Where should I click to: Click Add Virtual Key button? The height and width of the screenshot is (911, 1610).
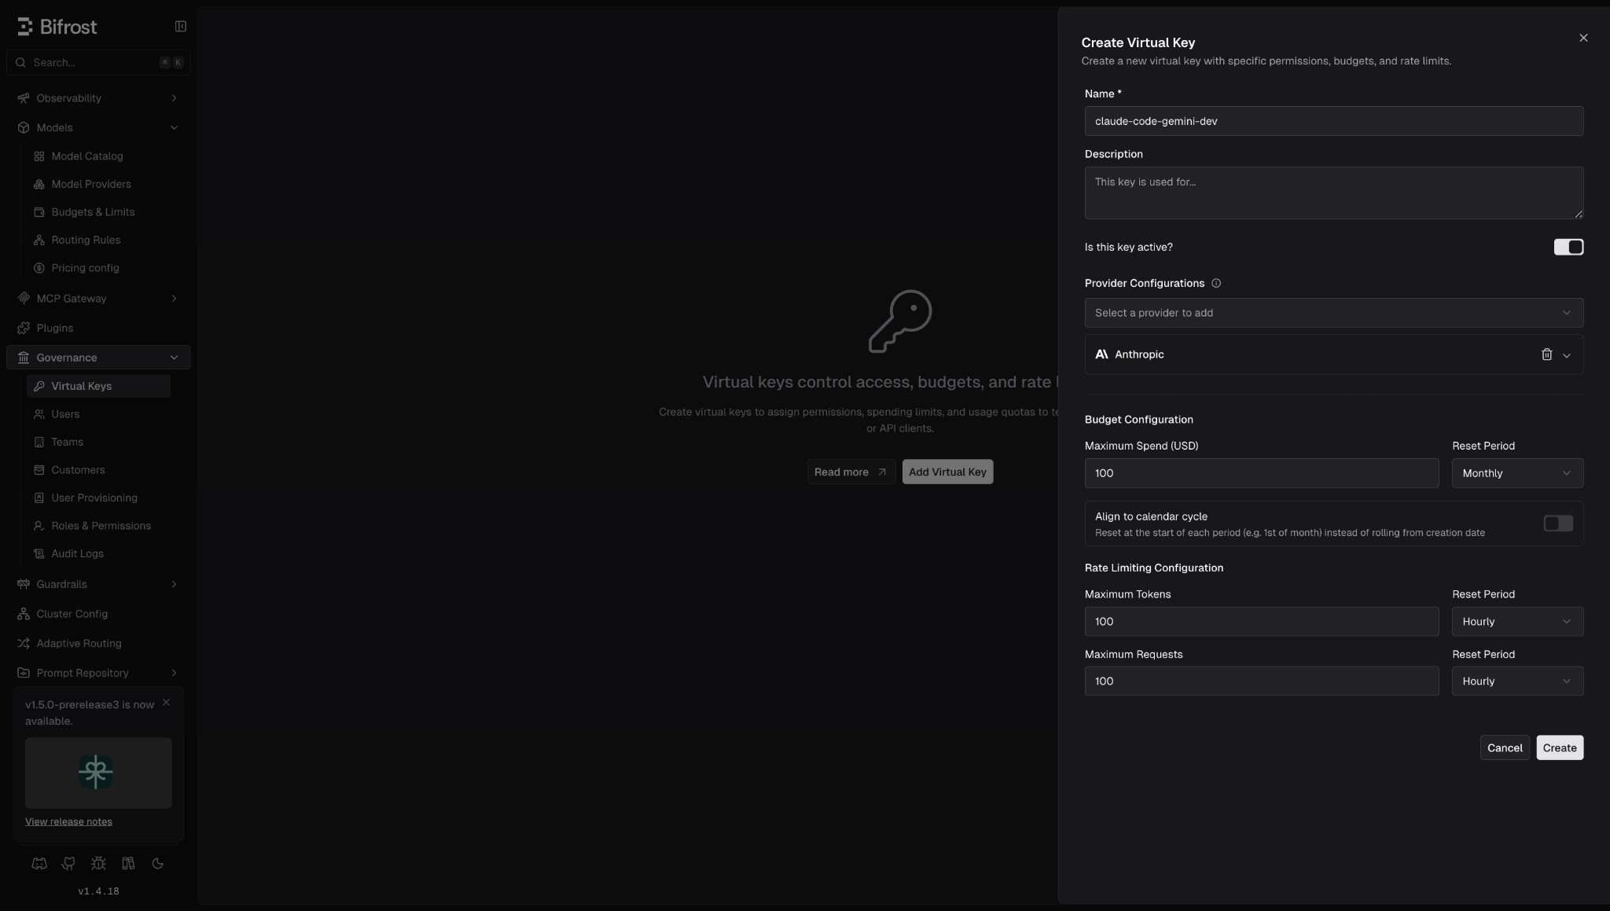[947, 472]
